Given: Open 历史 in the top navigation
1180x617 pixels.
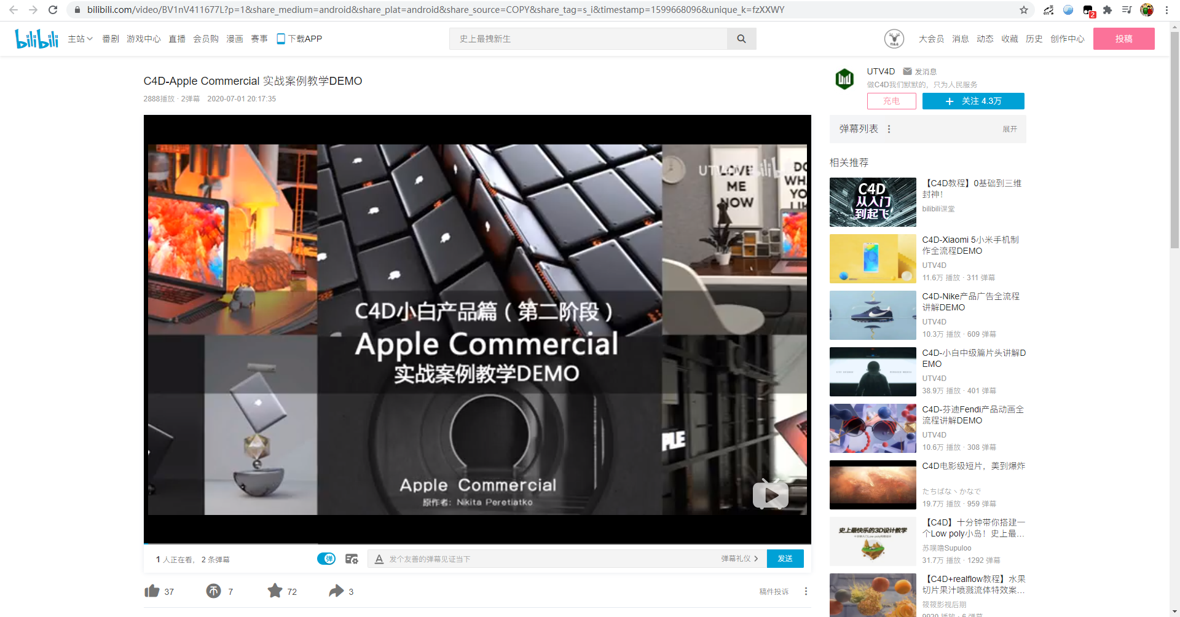Looking at the screenshot, I should [1034, 39].
